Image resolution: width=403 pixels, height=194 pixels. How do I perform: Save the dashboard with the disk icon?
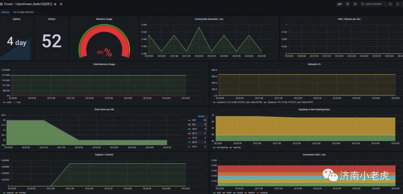click(x=347, y=4)
